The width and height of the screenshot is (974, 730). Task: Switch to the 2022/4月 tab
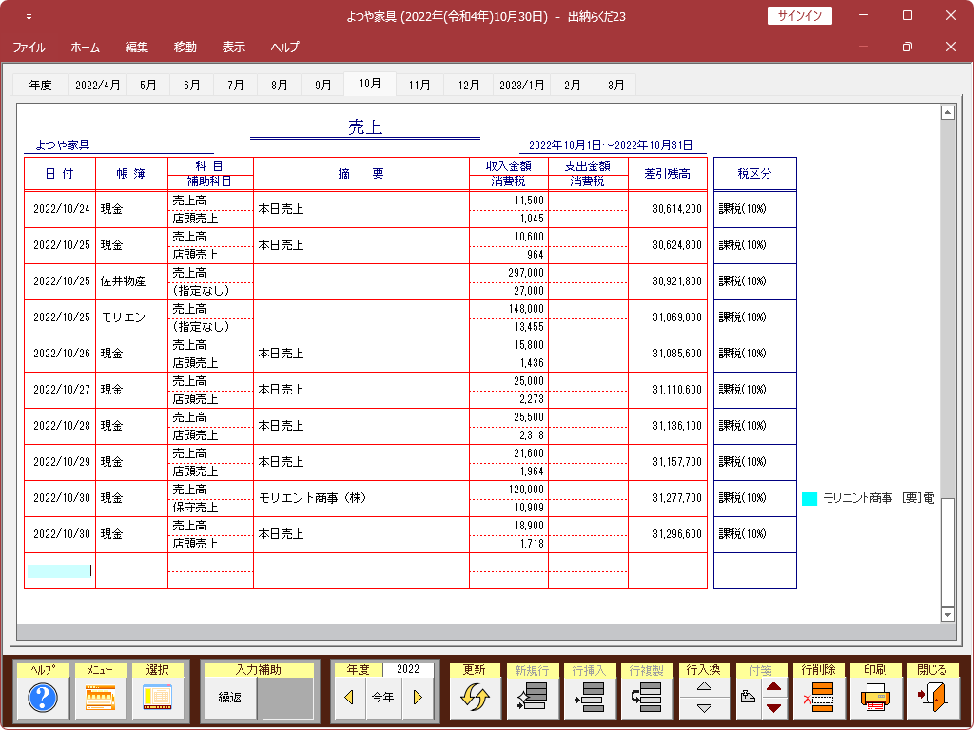point(98,85)
